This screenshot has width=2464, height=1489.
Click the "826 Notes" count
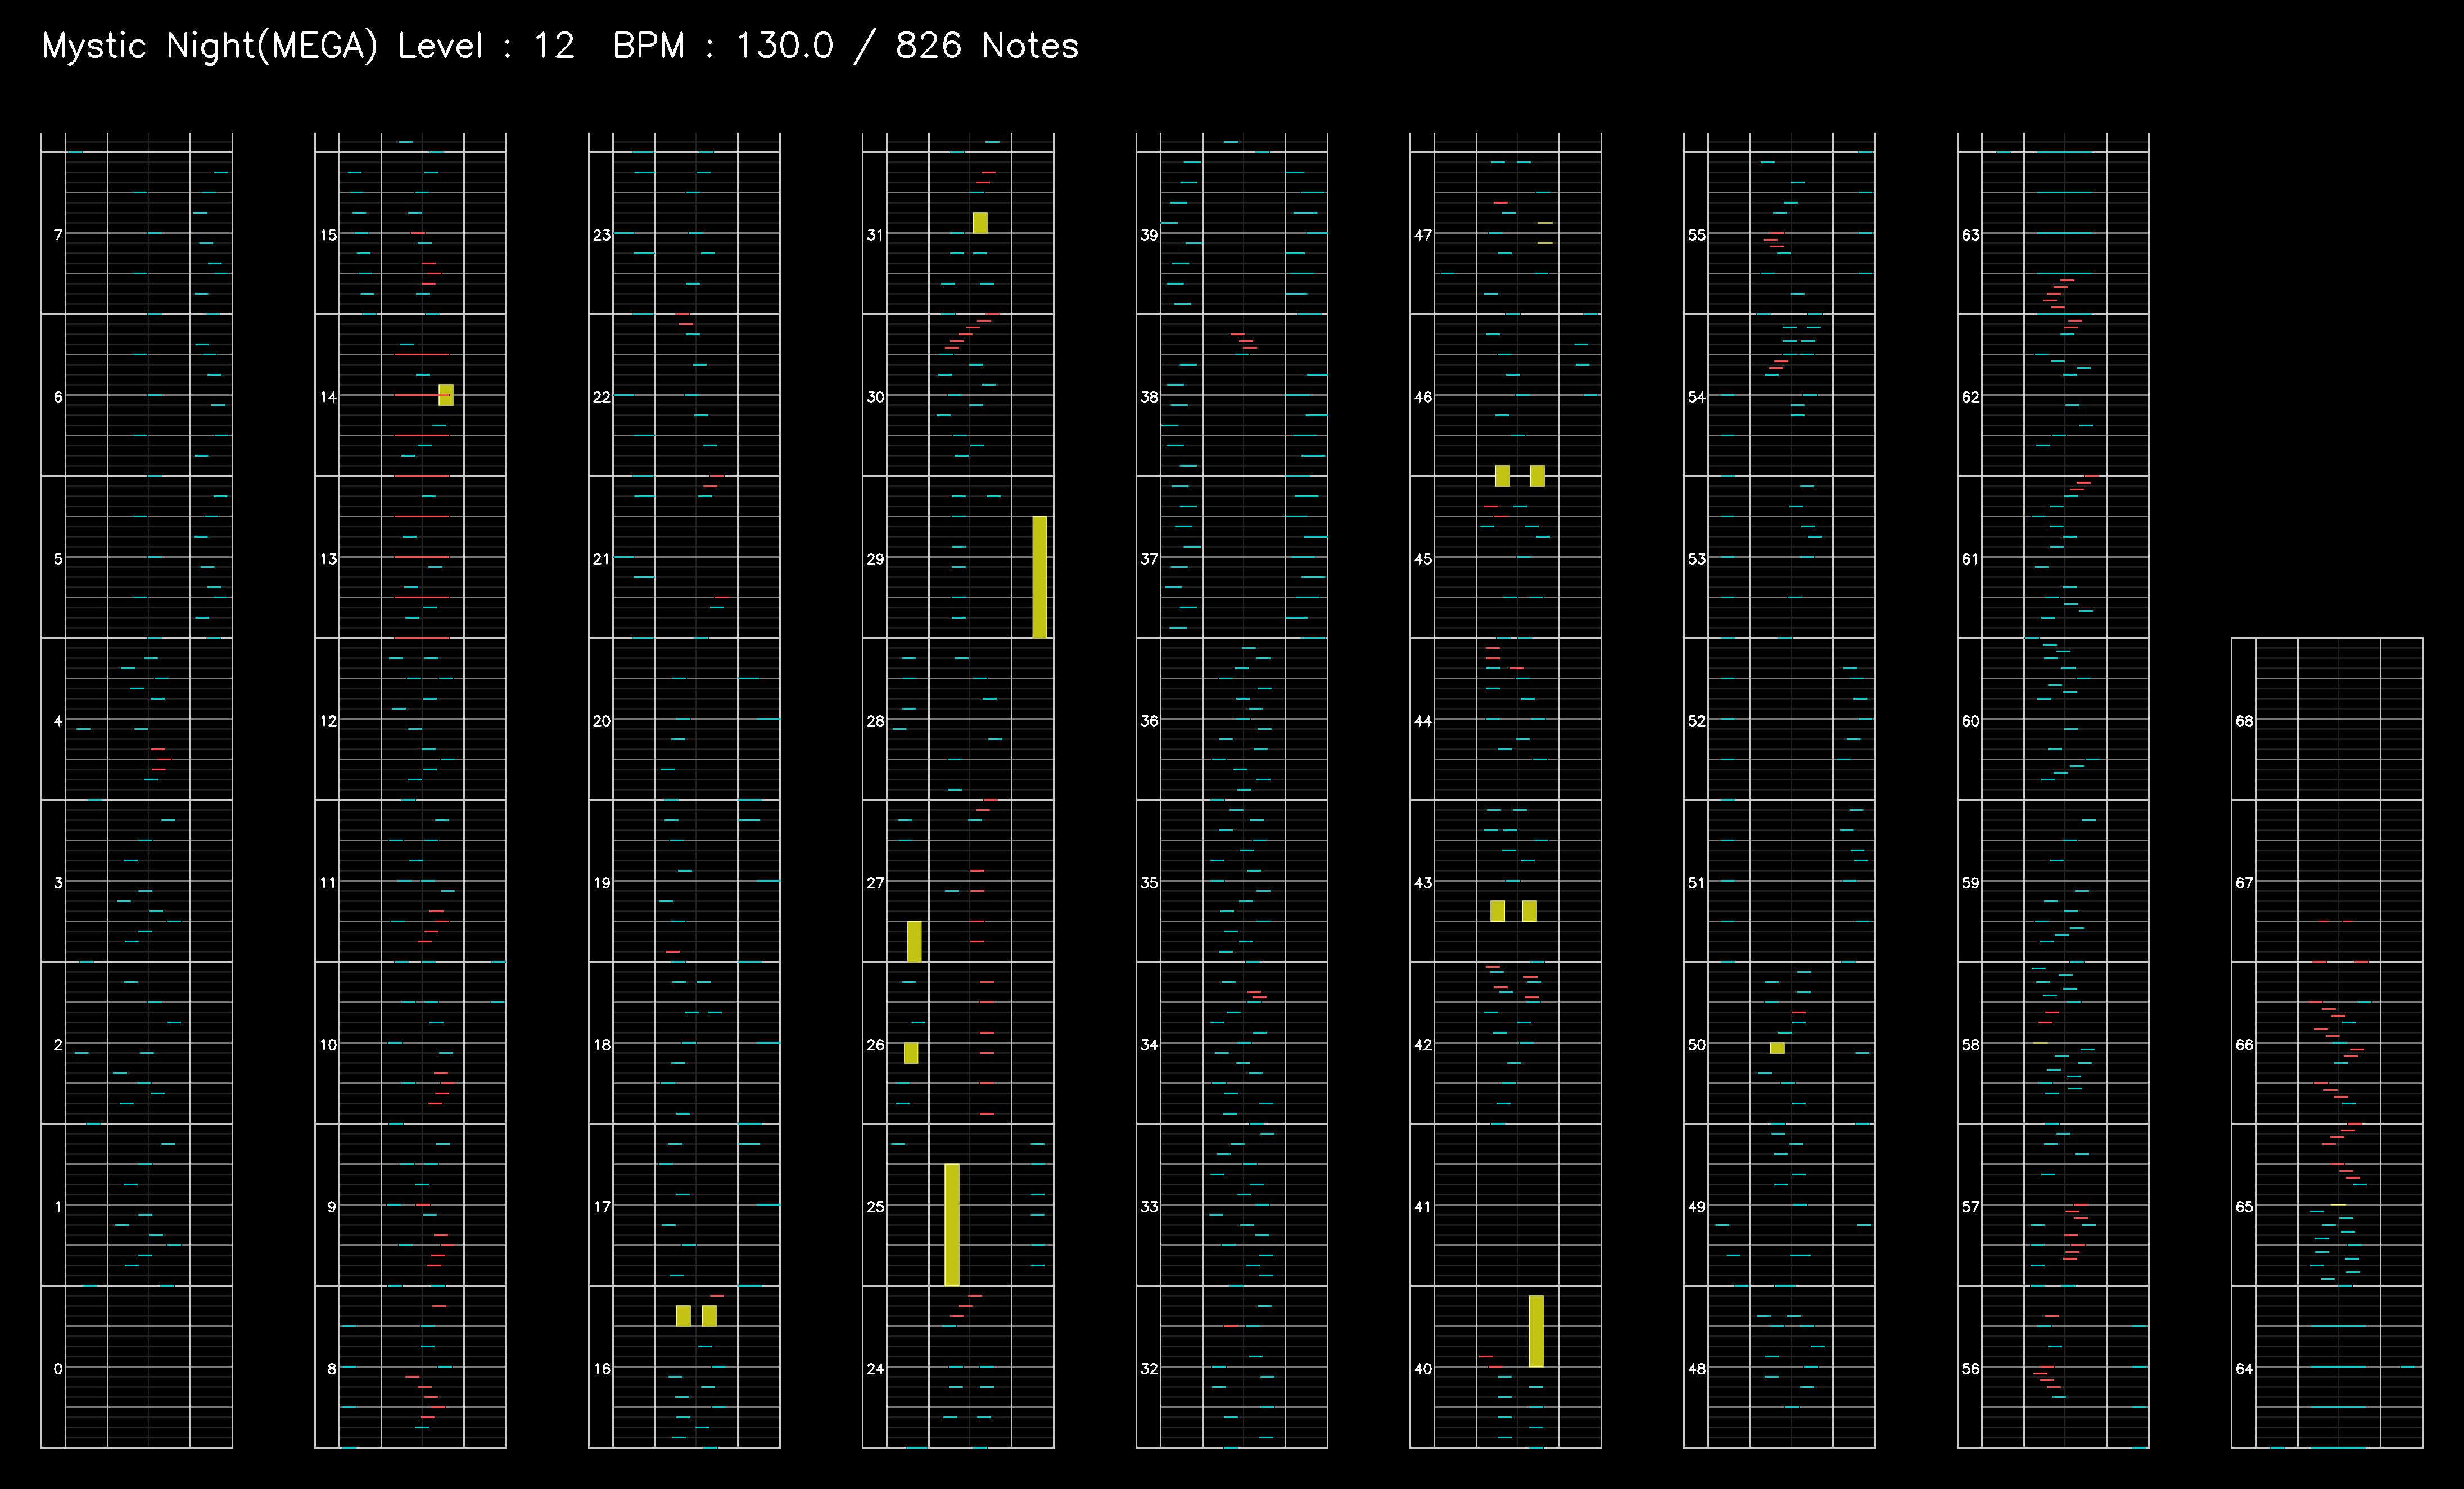[987, 46]
